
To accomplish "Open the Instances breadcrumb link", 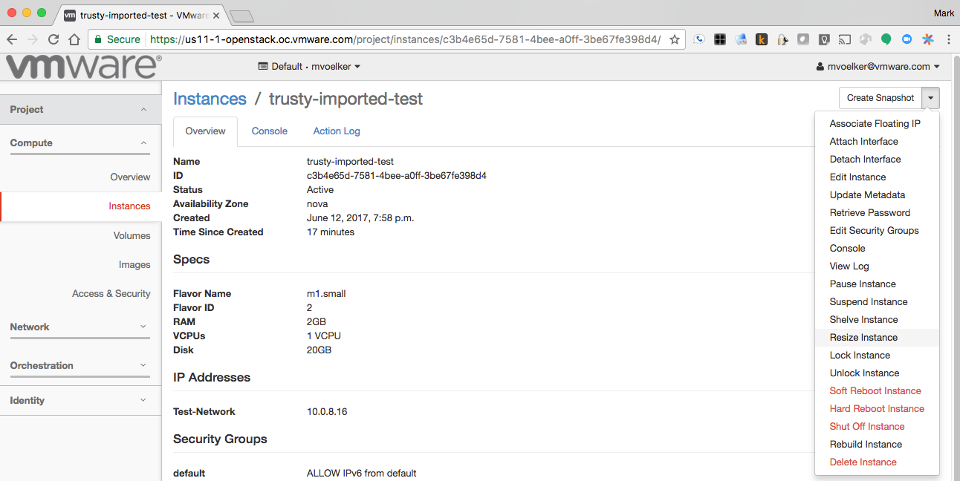I will coord(210,99).
